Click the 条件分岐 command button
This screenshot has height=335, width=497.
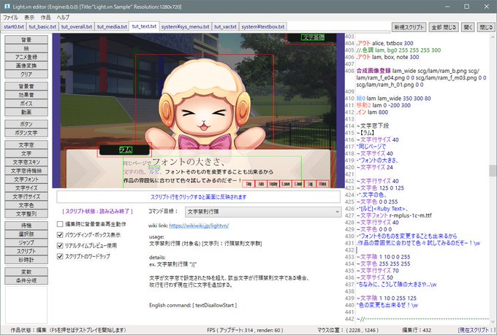26,280
